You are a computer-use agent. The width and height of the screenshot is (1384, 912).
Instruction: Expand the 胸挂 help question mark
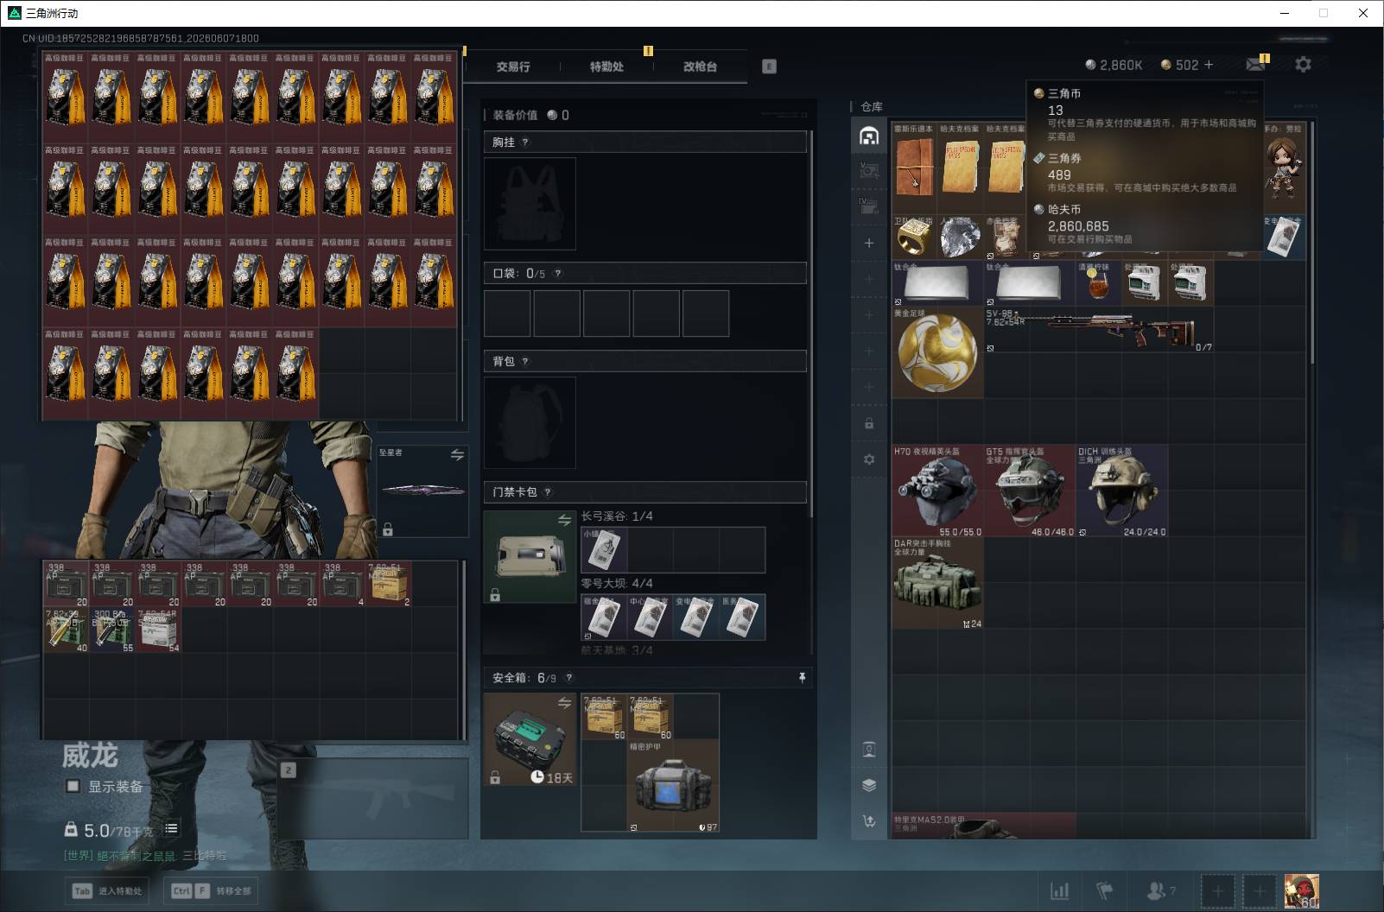point(524,142)
